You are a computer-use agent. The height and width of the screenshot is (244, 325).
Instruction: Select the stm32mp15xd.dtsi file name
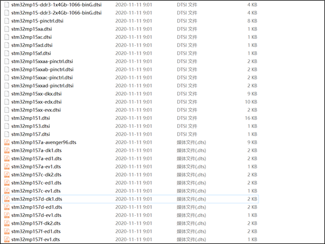32,45
